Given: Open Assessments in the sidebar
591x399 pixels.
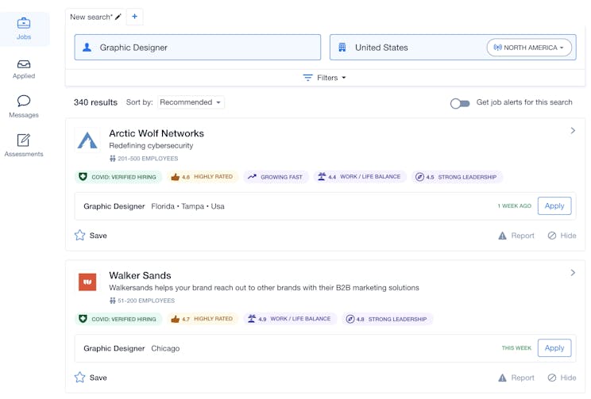Looking at the screenshot, I should click(24, 145).
